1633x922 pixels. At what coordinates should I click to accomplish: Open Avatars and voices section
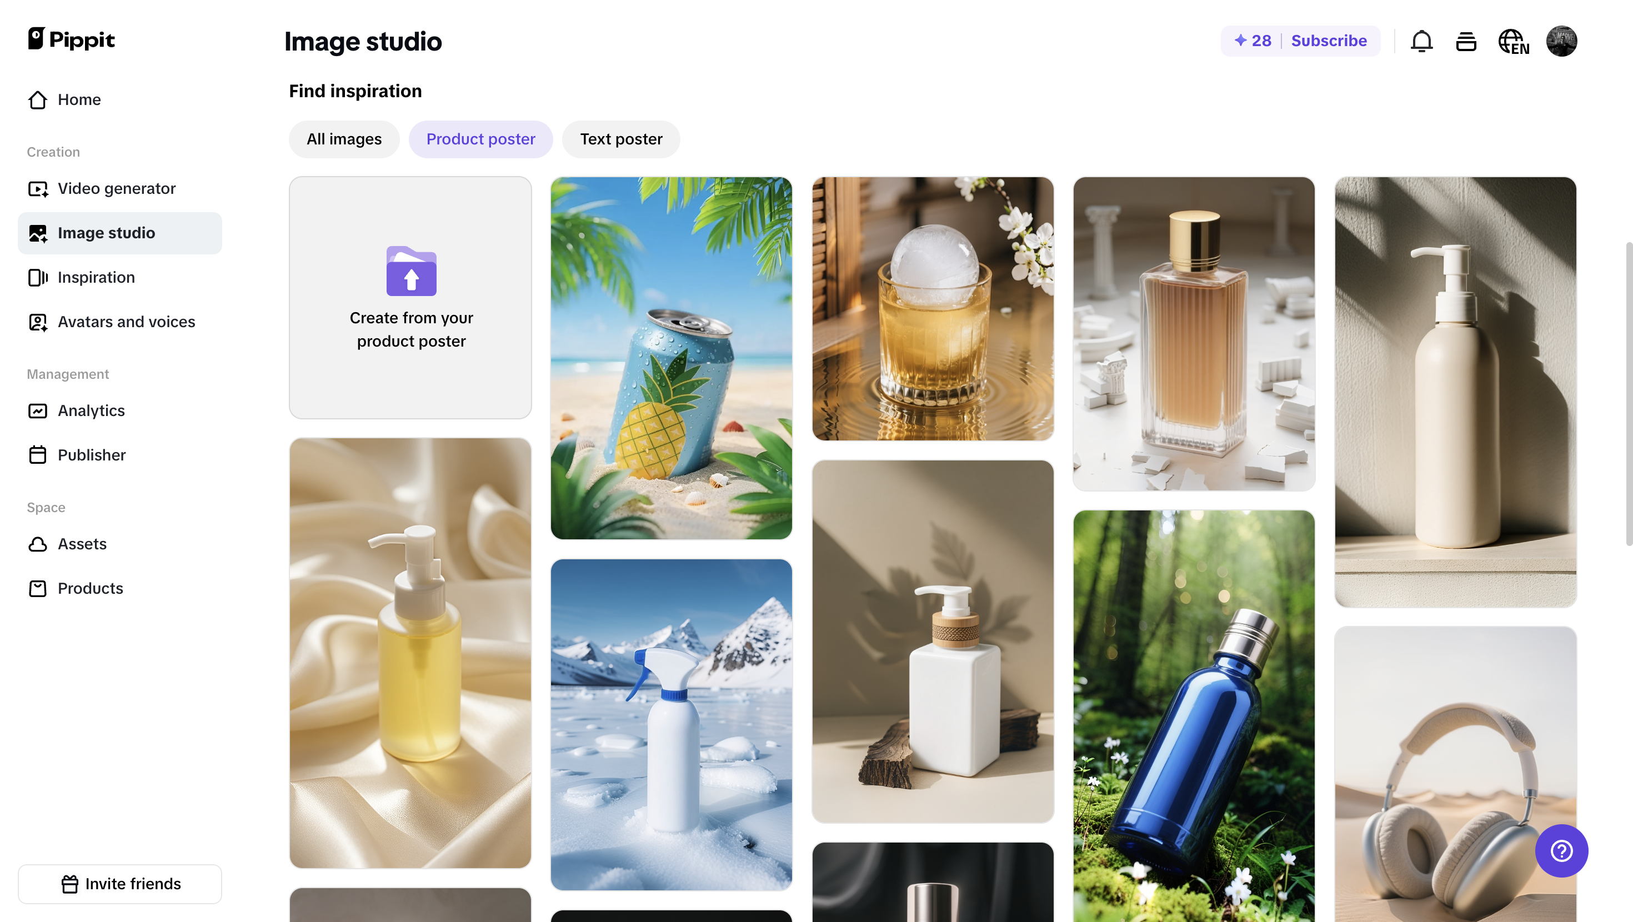point(126,322)
